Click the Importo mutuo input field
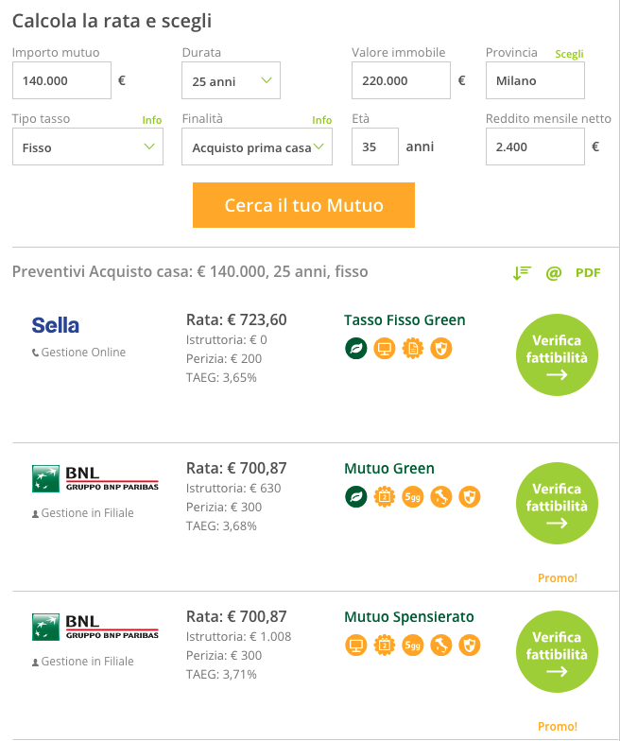 [x=61, y=81]
